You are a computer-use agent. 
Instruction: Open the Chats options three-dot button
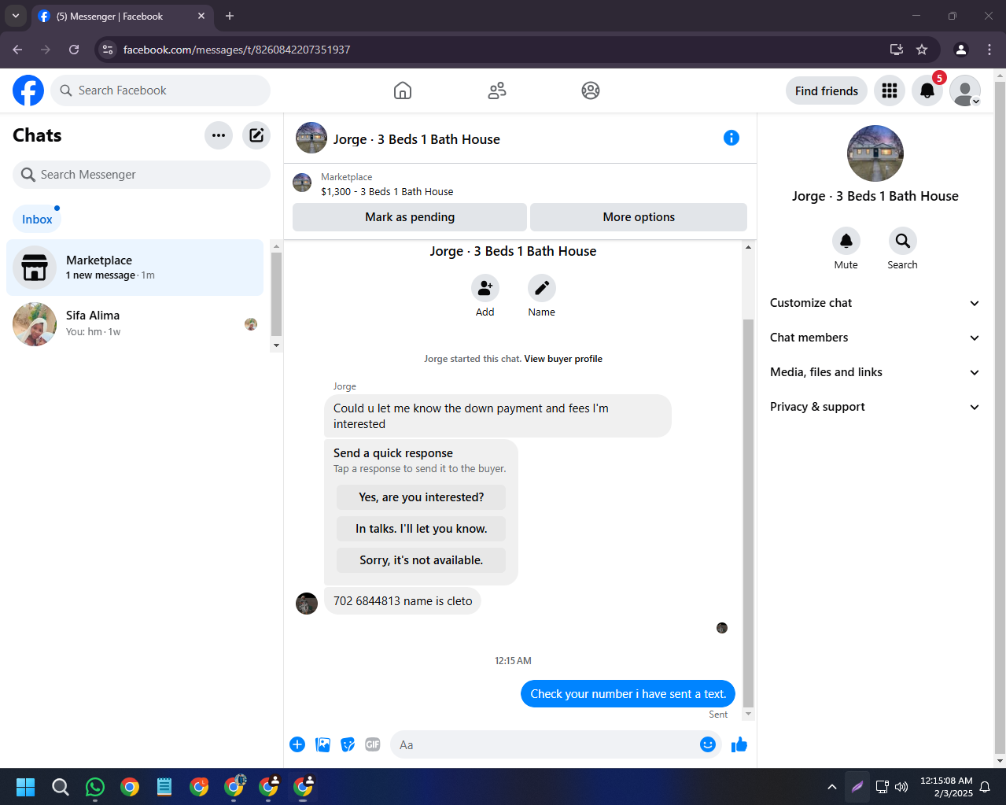point(219,135)
